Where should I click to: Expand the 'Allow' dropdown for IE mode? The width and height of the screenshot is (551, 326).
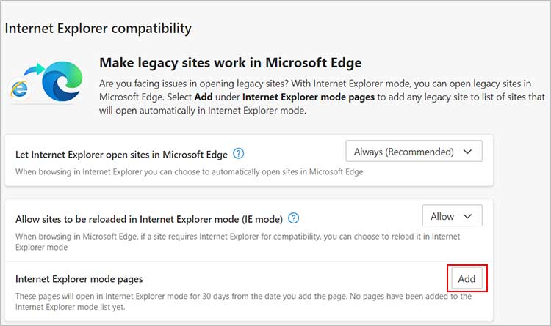click(x=453, y=215)
